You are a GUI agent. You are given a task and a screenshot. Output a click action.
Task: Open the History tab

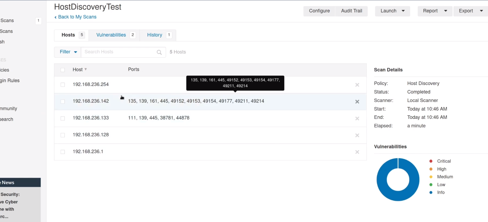155,35
